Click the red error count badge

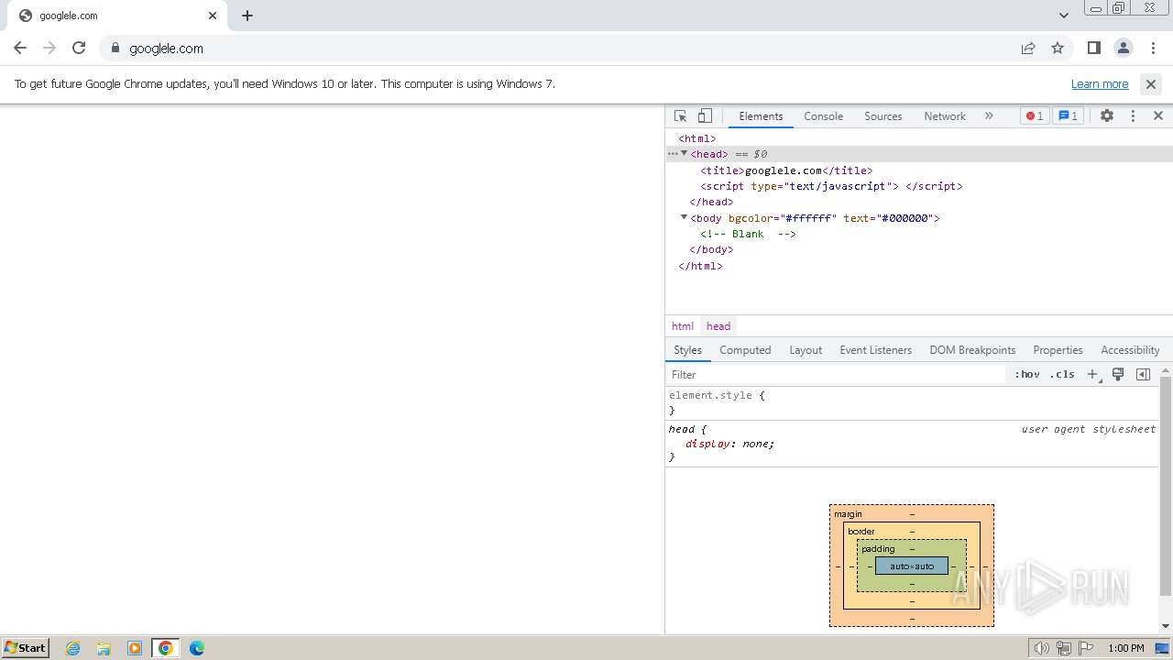click(1035, 116)
